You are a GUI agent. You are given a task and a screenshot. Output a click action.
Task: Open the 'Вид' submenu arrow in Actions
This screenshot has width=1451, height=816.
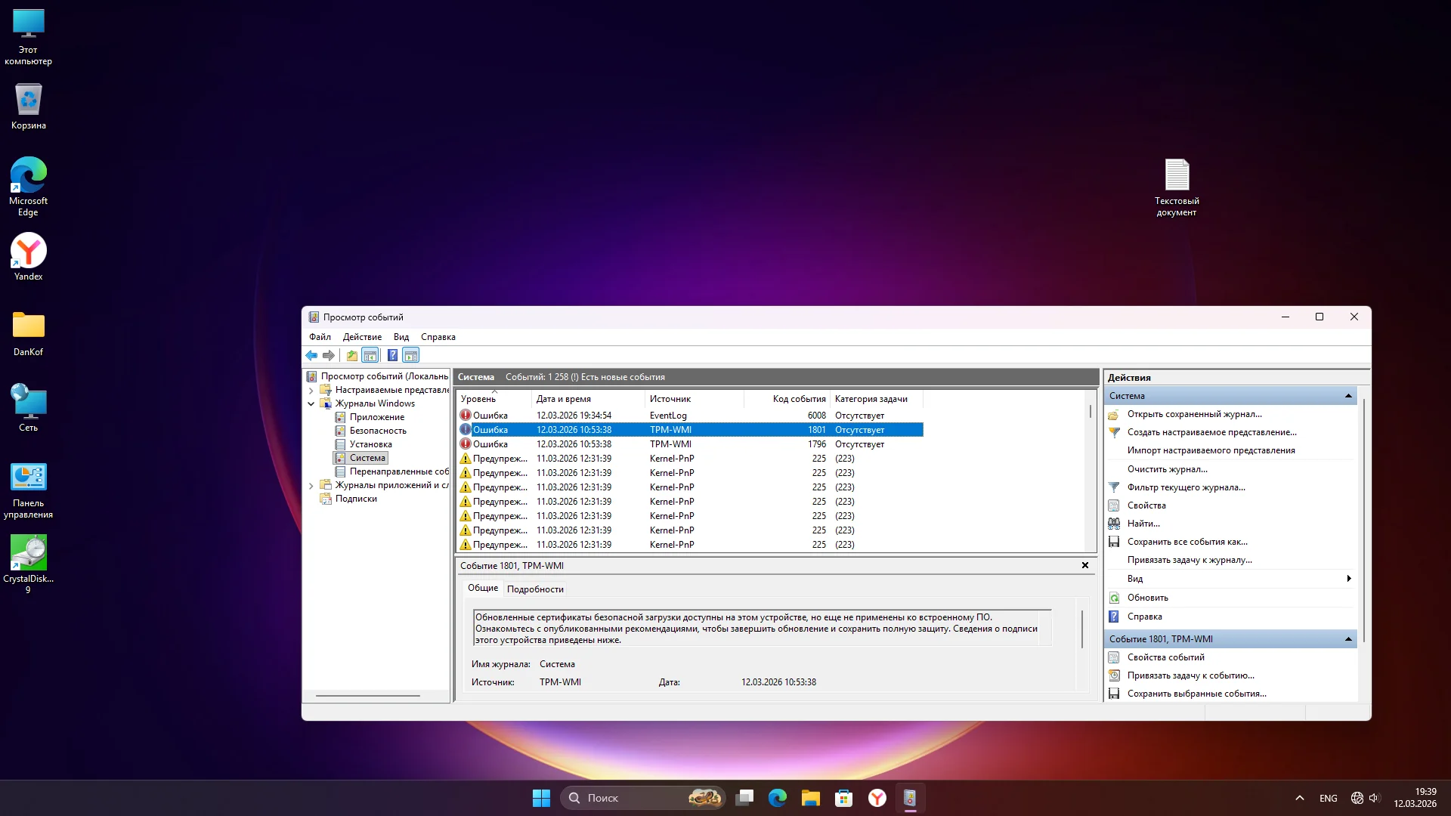[1348, 579]
